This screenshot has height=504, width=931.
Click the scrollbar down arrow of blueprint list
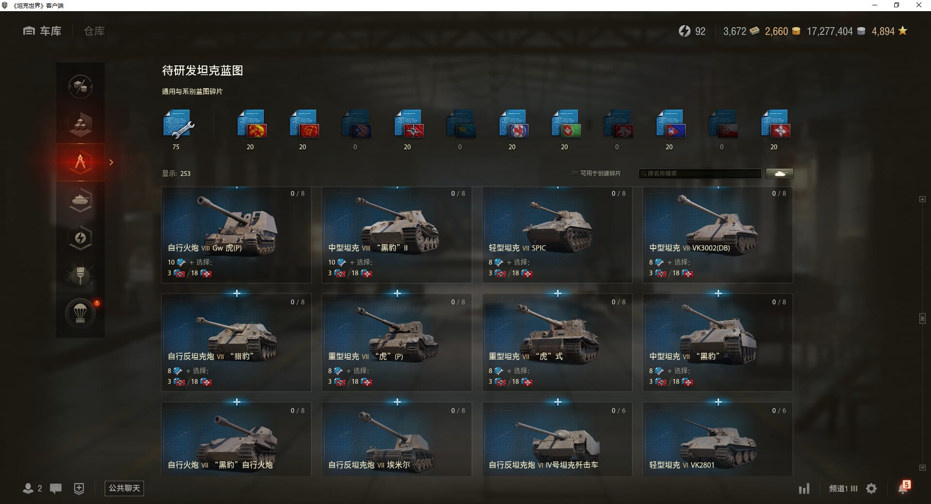coord(922,468)
